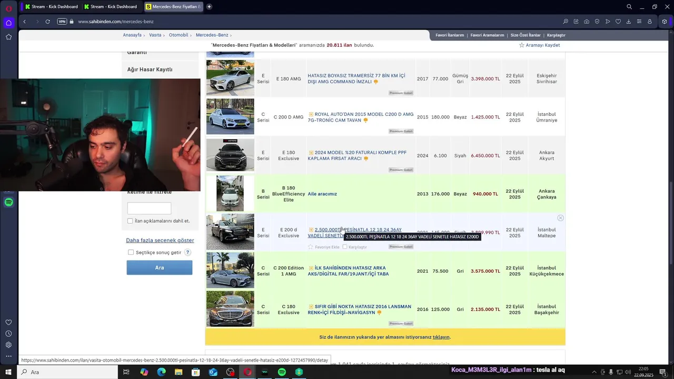The width and height of the screenshot is (674, 379).
Task: Open Opera sidebar home workspace icon
Action: pyautogui.click(x=8, y=23)
